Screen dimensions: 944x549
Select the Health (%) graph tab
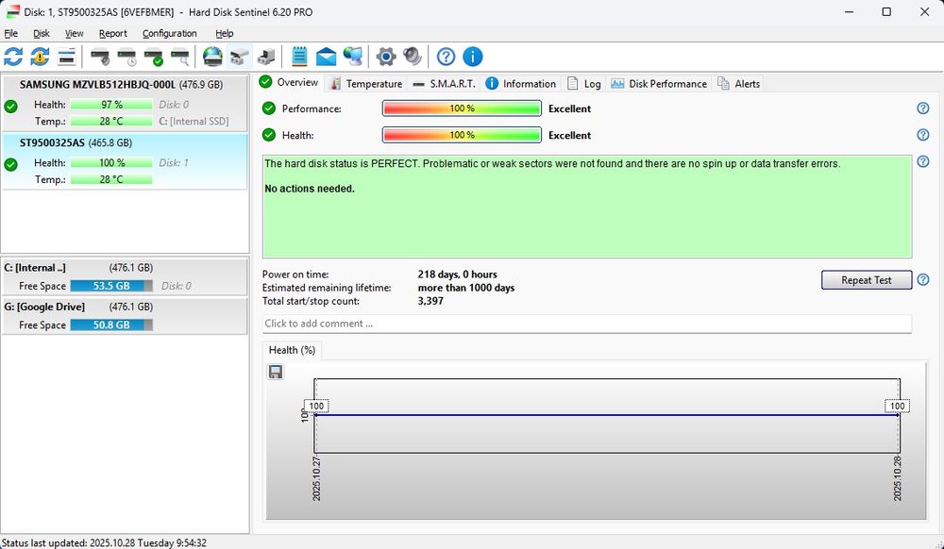(x=292, y=350)
